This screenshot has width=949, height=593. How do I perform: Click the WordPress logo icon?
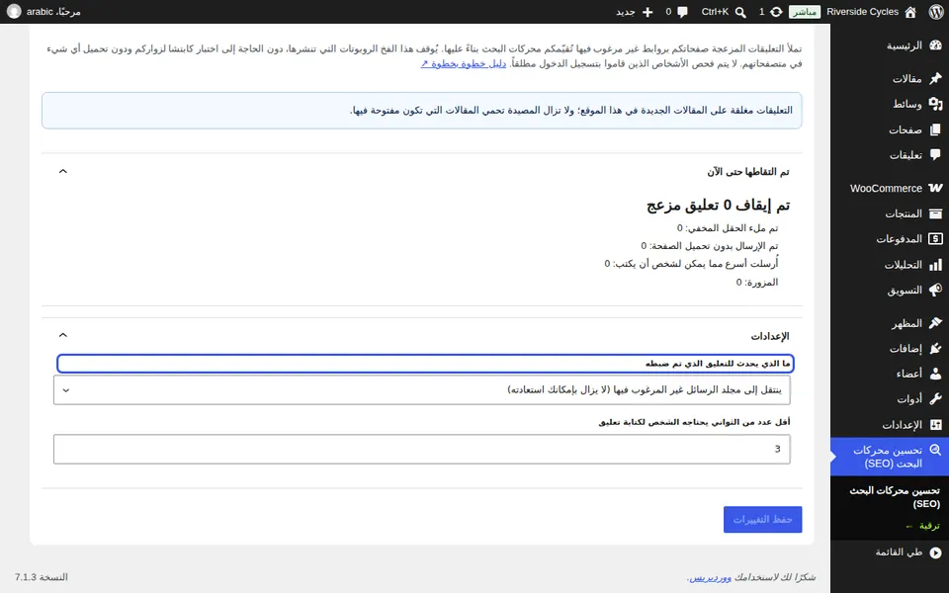pyautogui.click(x=936, y=12)
